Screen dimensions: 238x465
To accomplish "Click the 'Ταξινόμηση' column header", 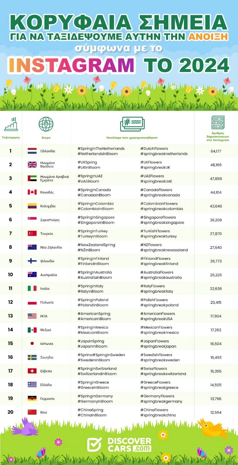I will [11, 137].
